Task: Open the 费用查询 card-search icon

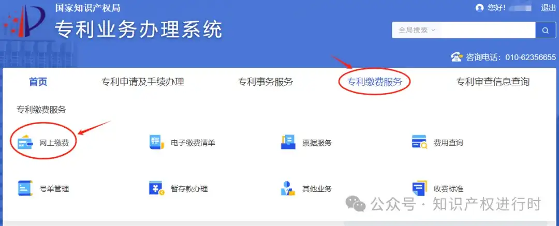Action: (x=419, y=143)
